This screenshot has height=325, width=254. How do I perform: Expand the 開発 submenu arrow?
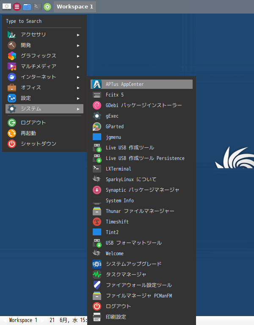pyautogui.click(x=78, y=45)
